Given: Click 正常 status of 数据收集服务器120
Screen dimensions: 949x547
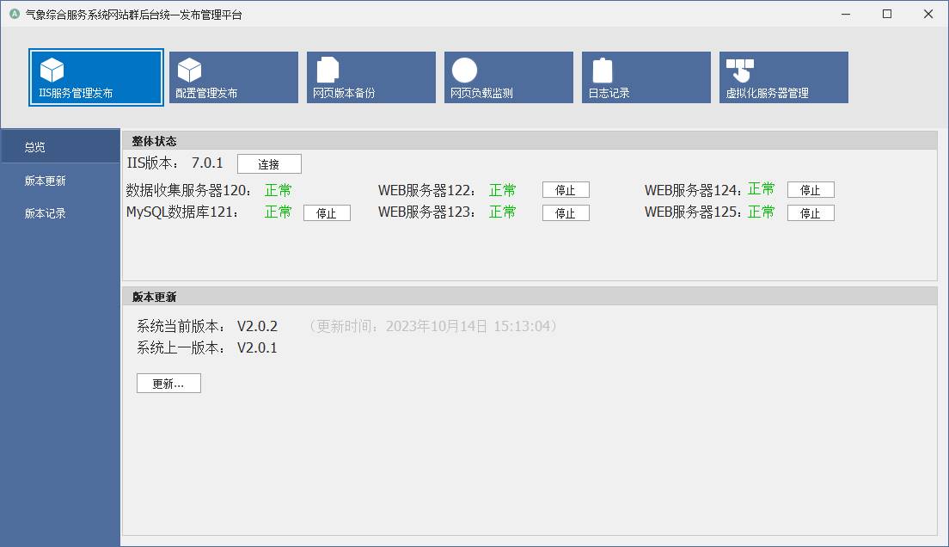Looking at the screenshot, I should tap(279, 190).
